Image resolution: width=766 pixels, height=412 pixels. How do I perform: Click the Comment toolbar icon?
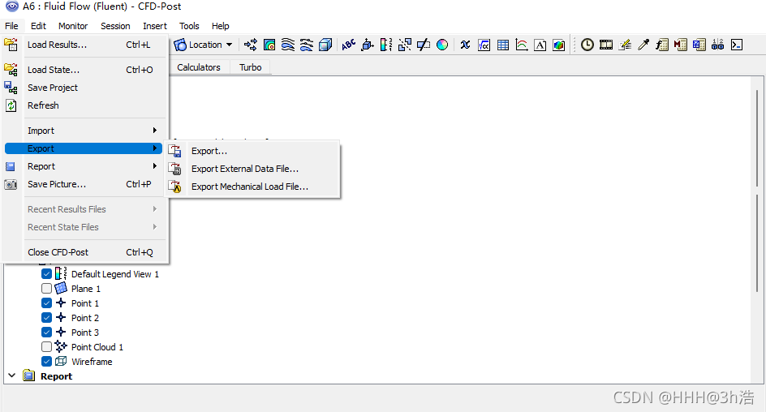tap(540, 45)
